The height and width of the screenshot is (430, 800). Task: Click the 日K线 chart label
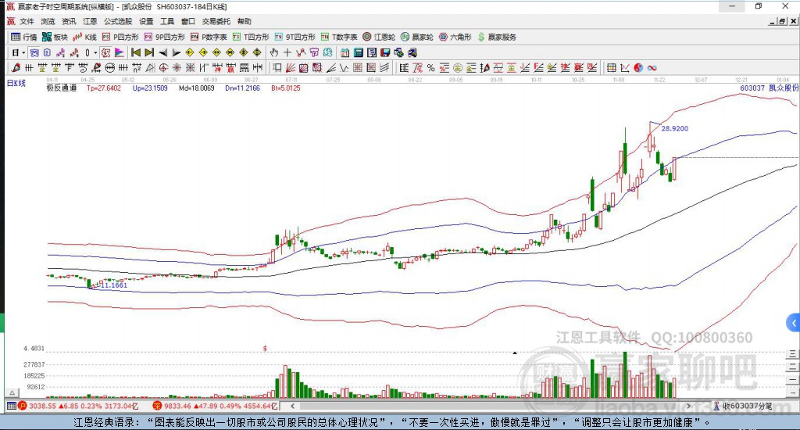pos(16,83)
